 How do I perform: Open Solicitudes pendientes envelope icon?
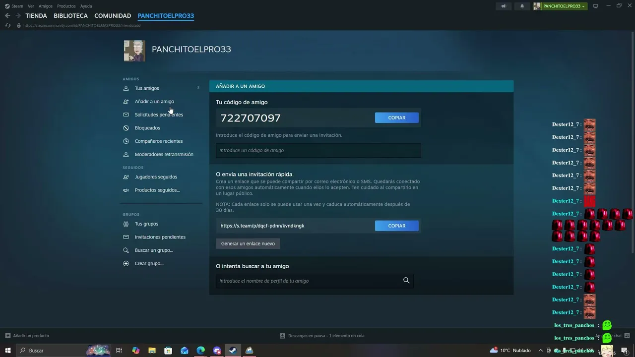point(126,115)
